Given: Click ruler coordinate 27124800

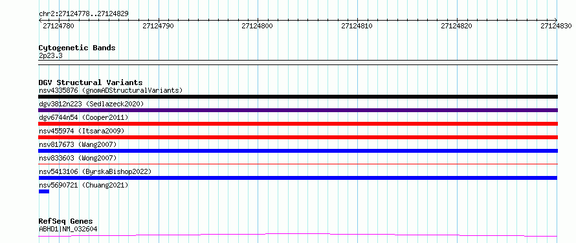Looking at the screenshot, I should pyautogui.click(x=258, y=26).
